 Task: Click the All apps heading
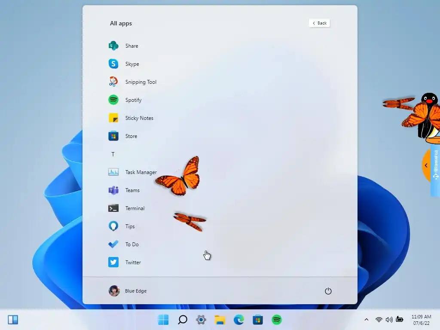121,23
